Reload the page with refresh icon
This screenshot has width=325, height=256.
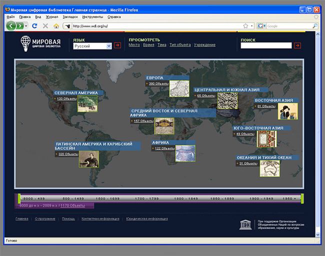click(34, 26)
